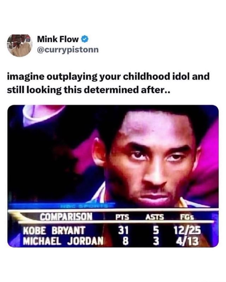This screenshot has height=282, width=226.
Task: Click the 8 points value
Action: pyautogui.click(x=126, y=241)
